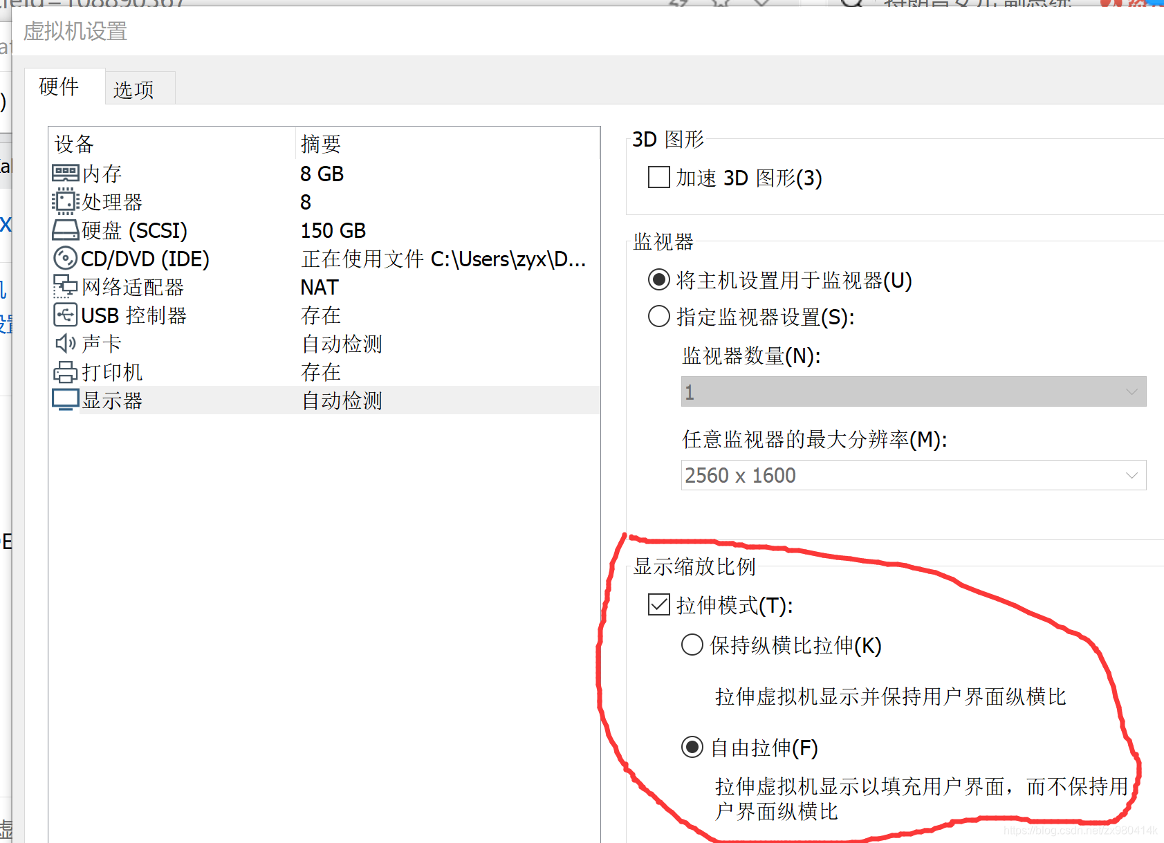Click the printer (打印机) icon
This screenshot has height=843, width=1164.
pos(65,372)
